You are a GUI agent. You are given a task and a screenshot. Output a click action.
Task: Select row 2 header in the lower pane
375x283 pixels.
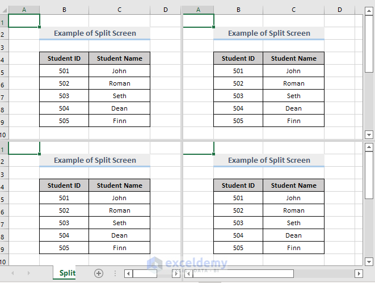click(4, 160)
